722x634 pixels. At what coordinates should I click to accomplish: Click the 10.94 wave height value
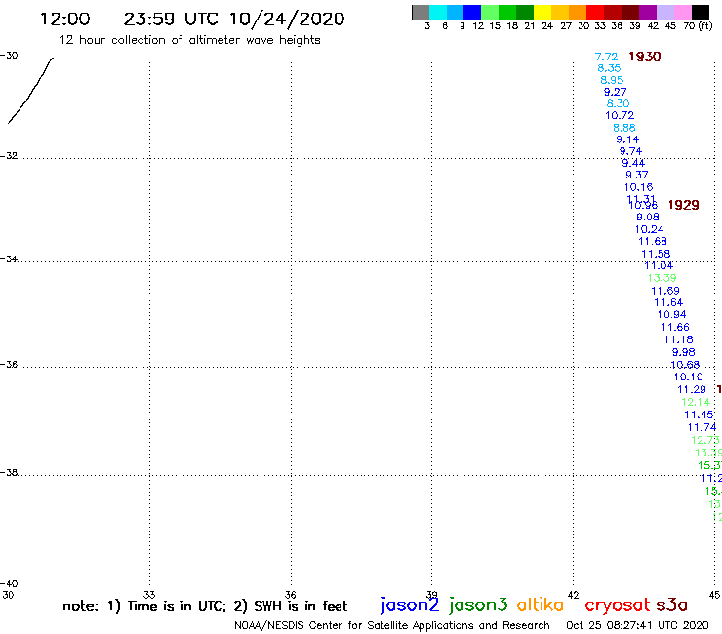click(672, 314)
